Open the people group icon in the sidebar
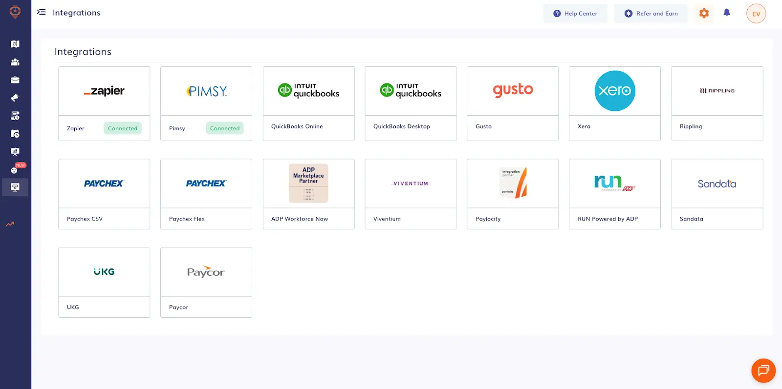Viewport: 782px width, 389px height. 15,62
